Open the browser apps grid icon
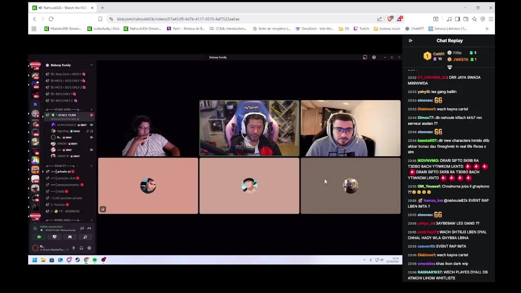The width and height of the screenshot is (521, 293). 34,28
